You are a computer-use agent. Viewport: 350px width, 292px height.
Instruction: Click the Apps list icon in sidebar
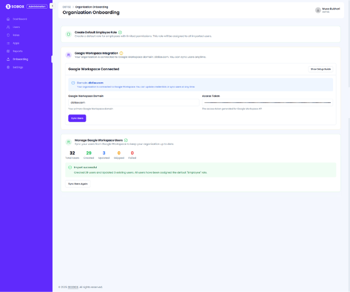point(8,43)
